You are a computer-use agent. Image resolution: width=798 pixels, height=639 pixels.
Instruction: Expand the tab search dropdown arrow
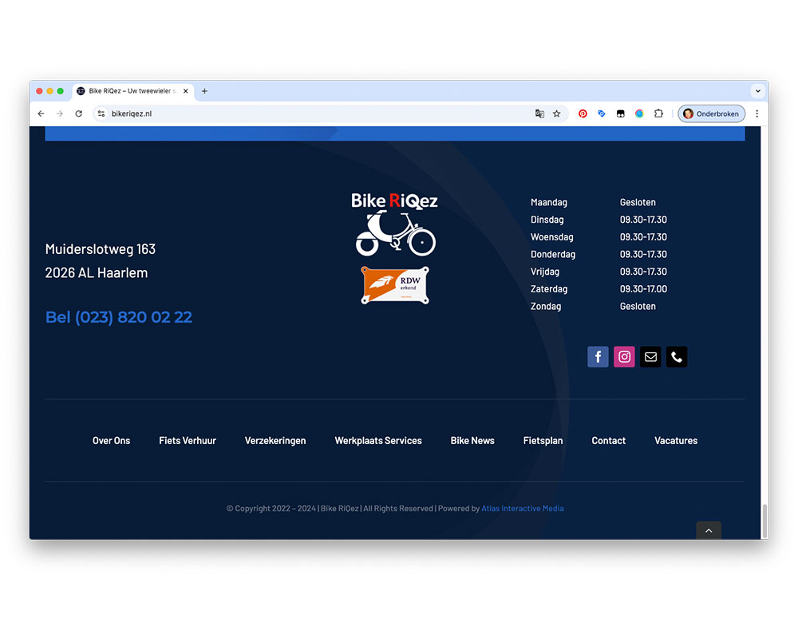(x=757, y=91)
